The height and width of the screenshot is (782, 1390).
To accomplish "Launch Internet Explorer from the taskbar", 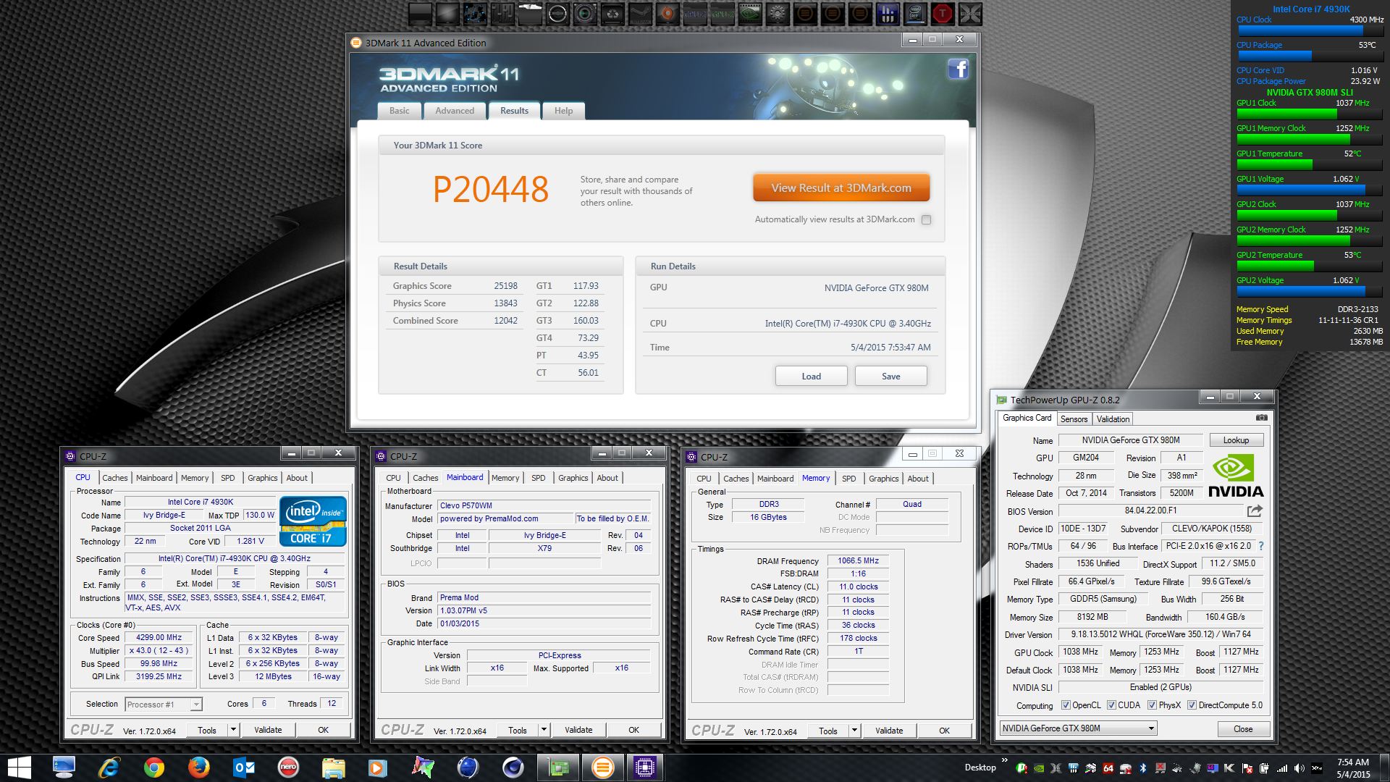I will (x=109, y=768).
